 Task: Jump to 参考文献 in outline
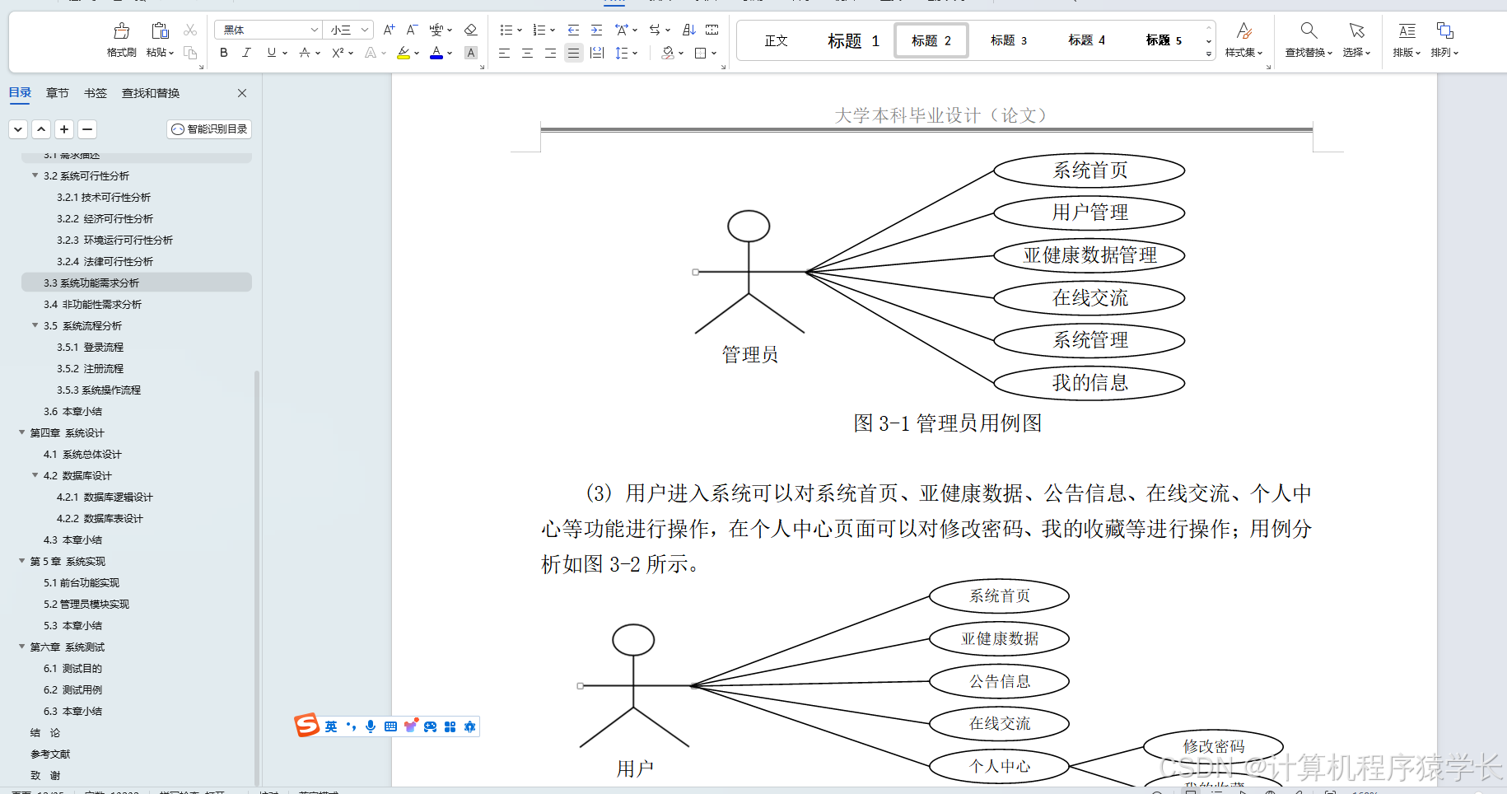pos(50,754)
